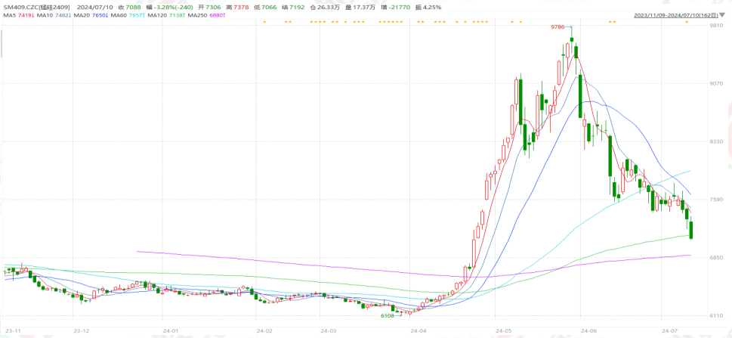Click the 24-06 date axis label
732x338 pixels.
pyautogui.click(x=588, y=330)
